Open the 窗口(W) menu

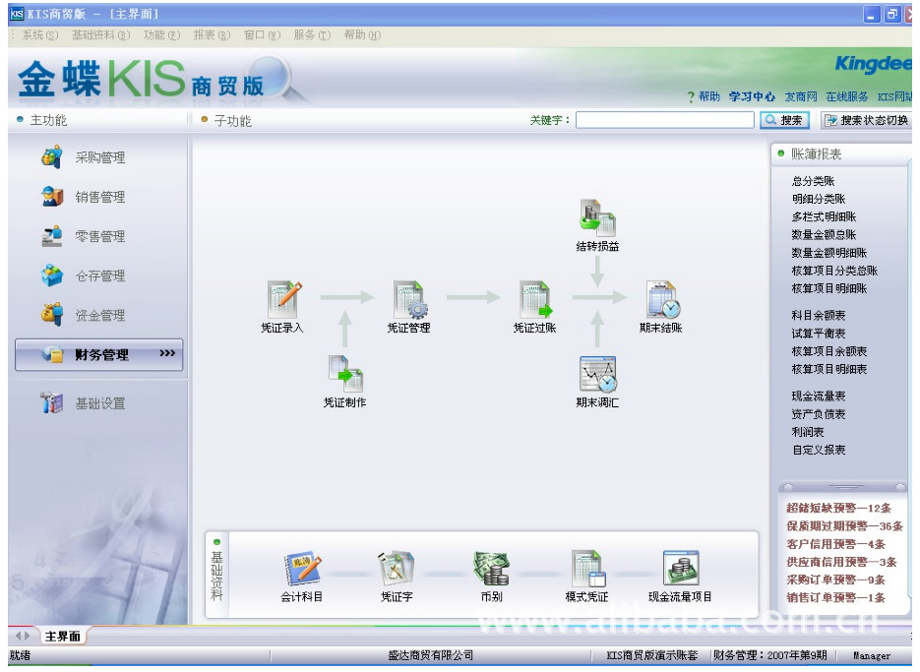click(262, 35)
